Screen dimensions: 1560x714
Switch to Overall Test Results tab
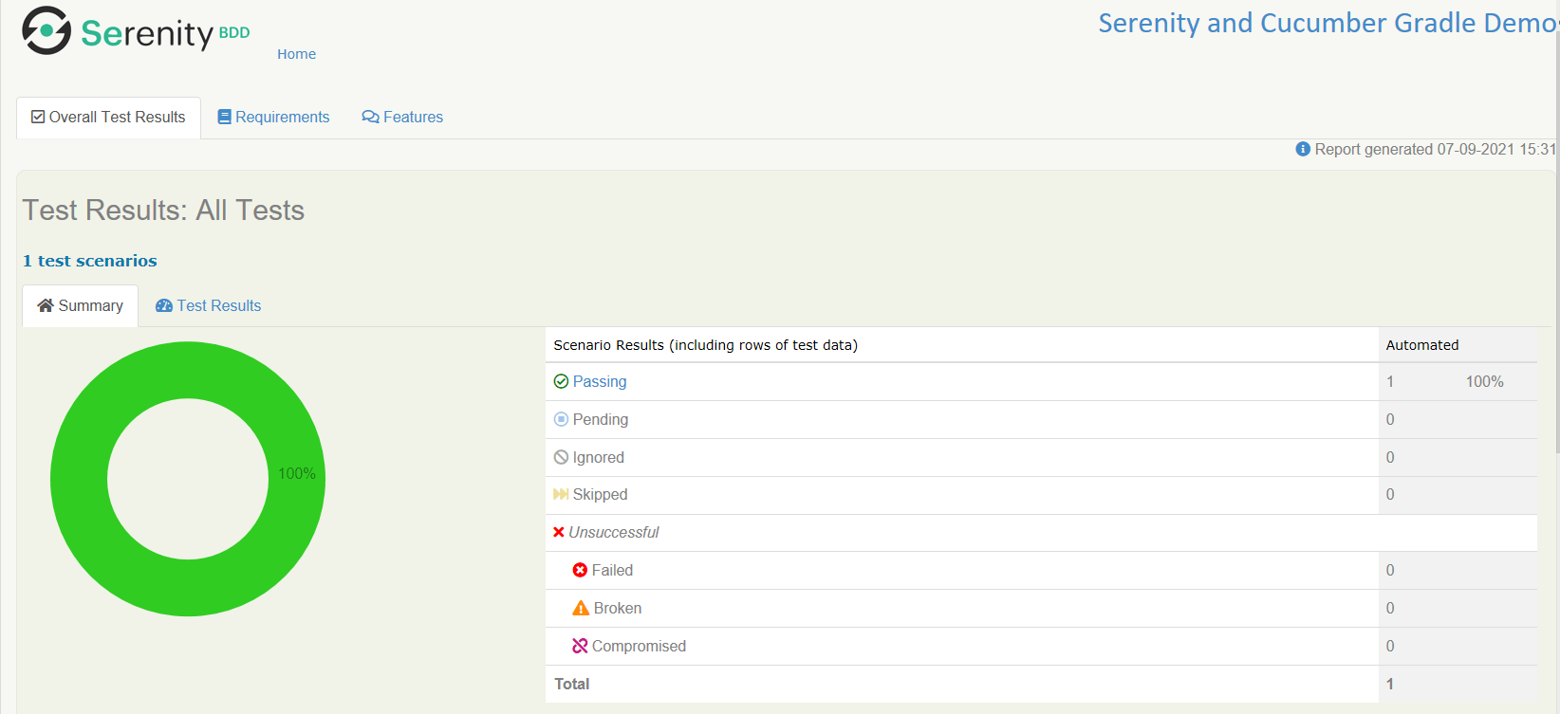point(108,118)
